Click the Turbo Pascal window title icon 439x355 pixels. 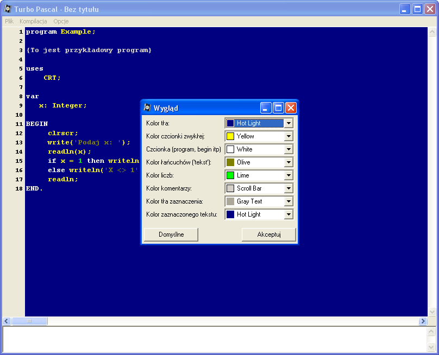coord(8,9)
